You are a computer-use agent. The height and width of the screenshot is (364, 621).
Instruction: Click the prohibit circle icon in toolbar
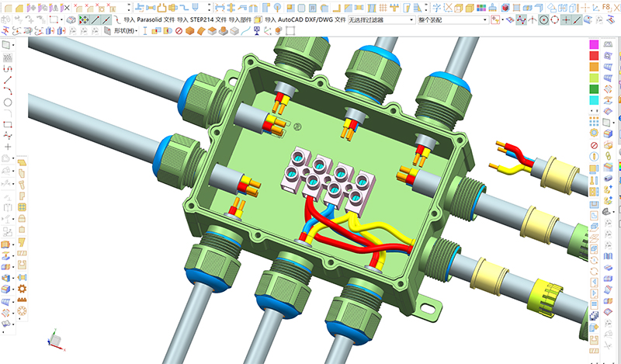[x=179, y=31]
